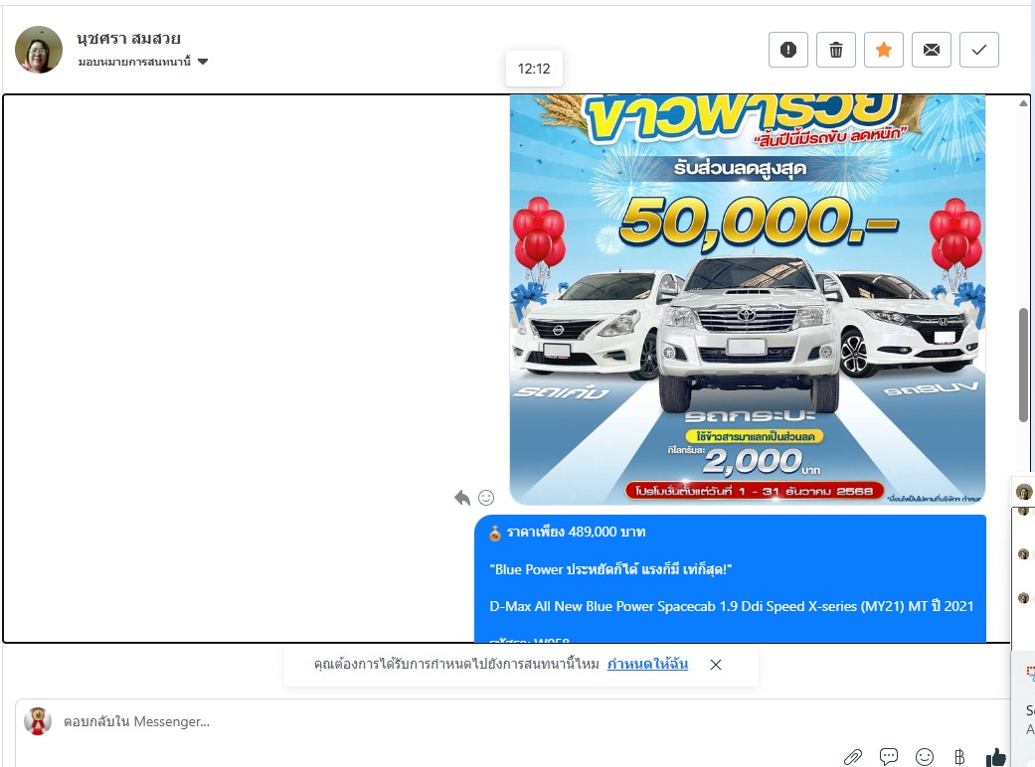
Task: Click the กำหนดให้ฉัน assign to me link
Action: pyautogui.click(x=647, y=664)
